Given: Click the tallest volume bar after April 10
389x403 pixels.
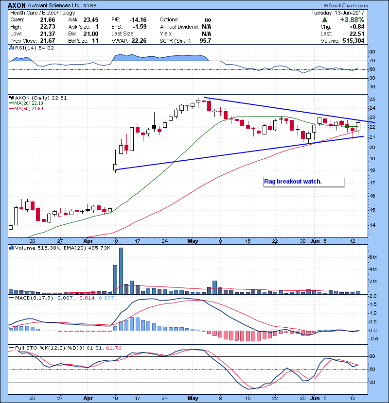Looking at the screenshot, I should [121, 271].
